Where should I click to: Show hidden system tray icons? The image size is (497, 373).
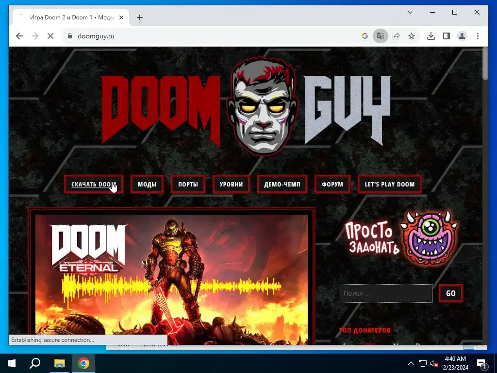click(411, 363)
